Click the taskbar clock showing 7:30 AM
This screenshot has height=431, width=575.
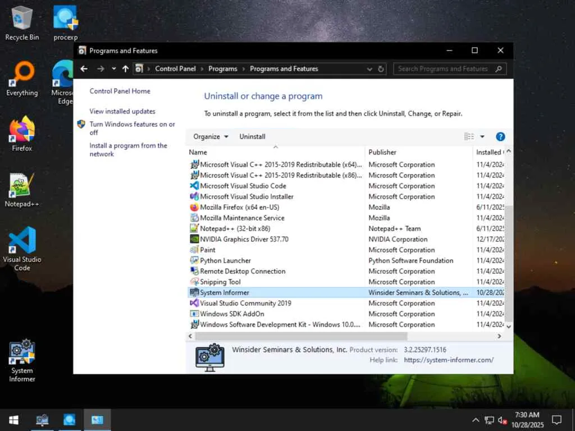pyautogui.click(x=527, y=420)
